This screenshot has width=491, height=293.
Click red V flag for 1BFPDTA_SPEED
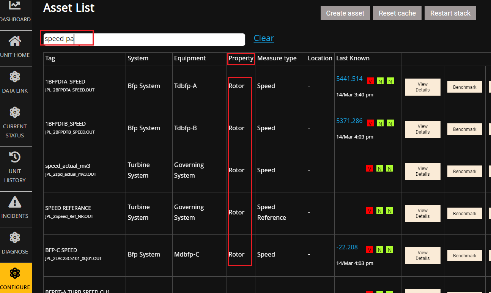(x=370, y=81)
